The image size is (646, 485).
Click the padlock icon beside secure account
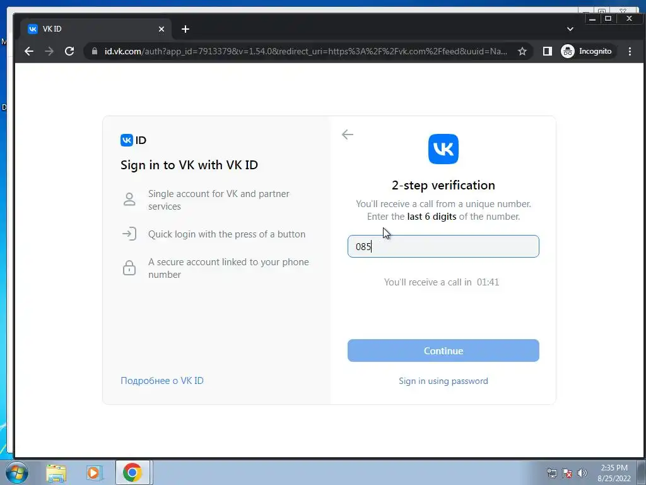(x=129, y=268)
